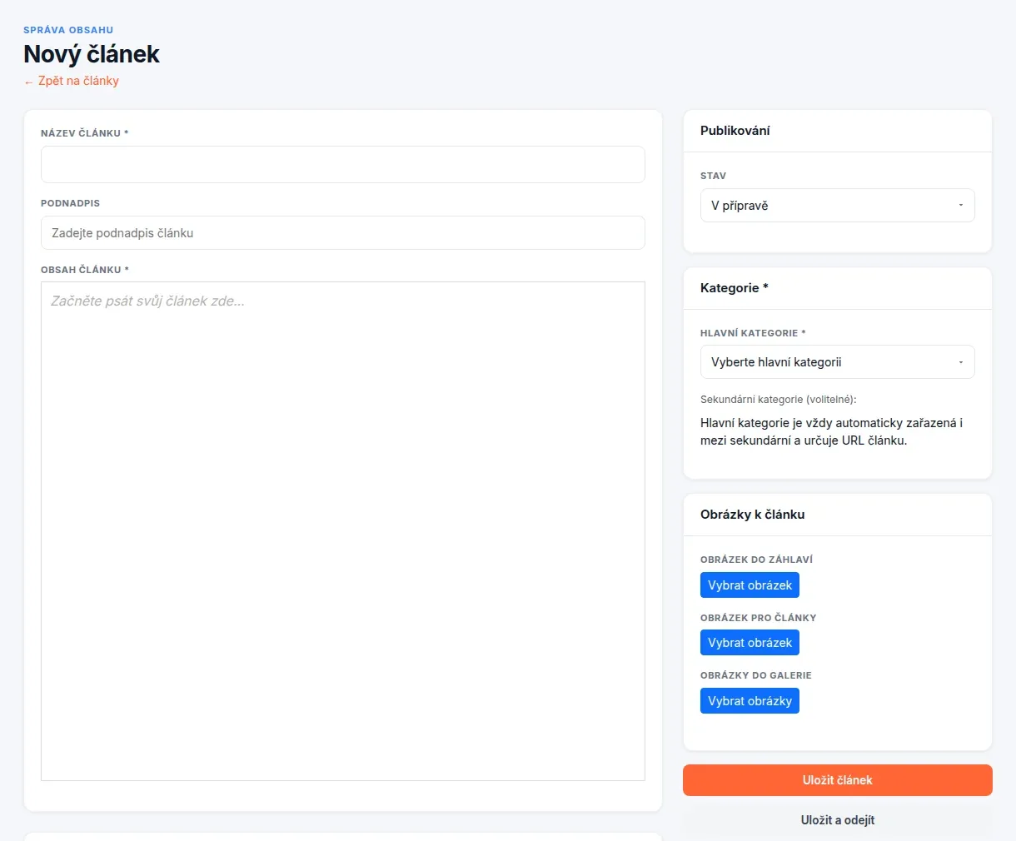Click the 'Podnadpis' field label

(70, 203)
